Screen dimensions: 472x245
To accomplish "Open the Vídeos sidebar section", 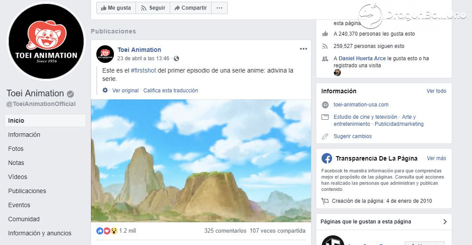I will [x=18, y=177].
